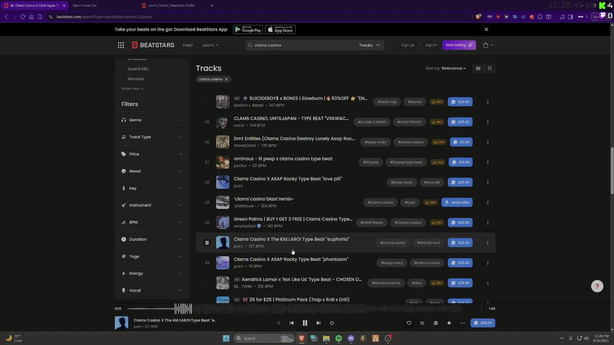This screenshot has width=614, height=345.
Task: Switch to list view layout
Action: pyautogui.click(x=478, y=68)
